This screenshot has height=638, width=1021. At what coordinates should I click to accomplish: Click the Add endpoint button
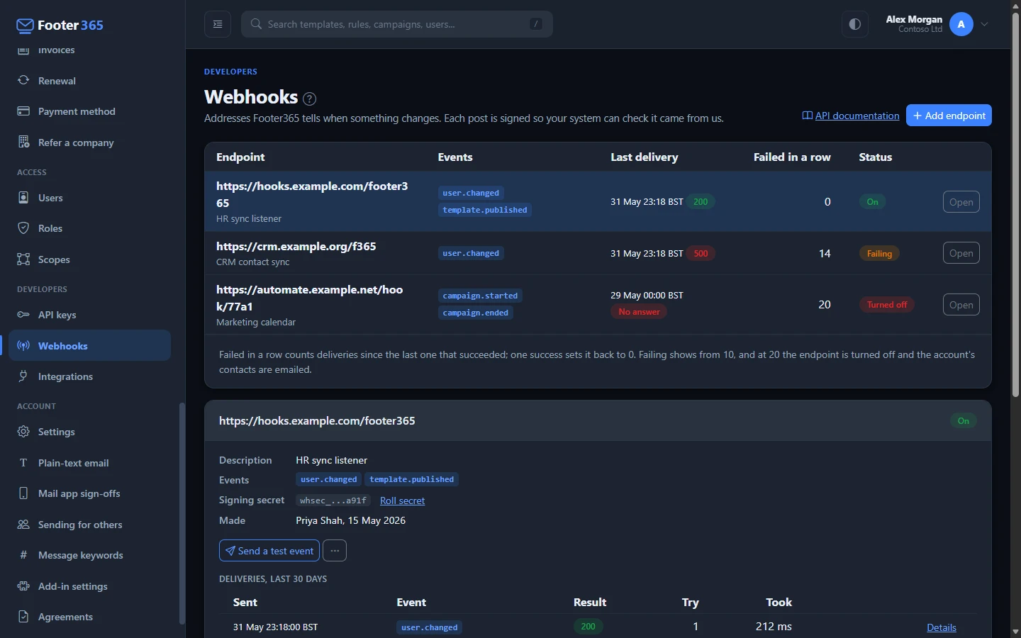949,116
